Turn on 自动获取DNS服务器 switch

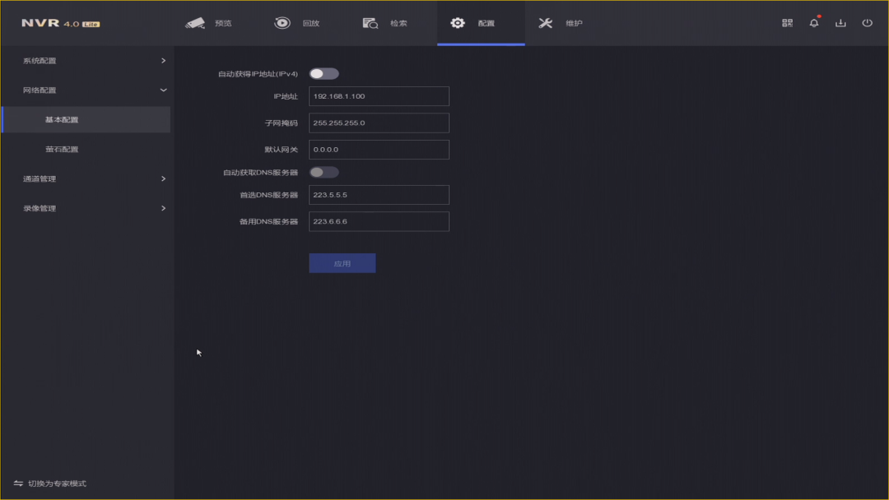(323, 171)
